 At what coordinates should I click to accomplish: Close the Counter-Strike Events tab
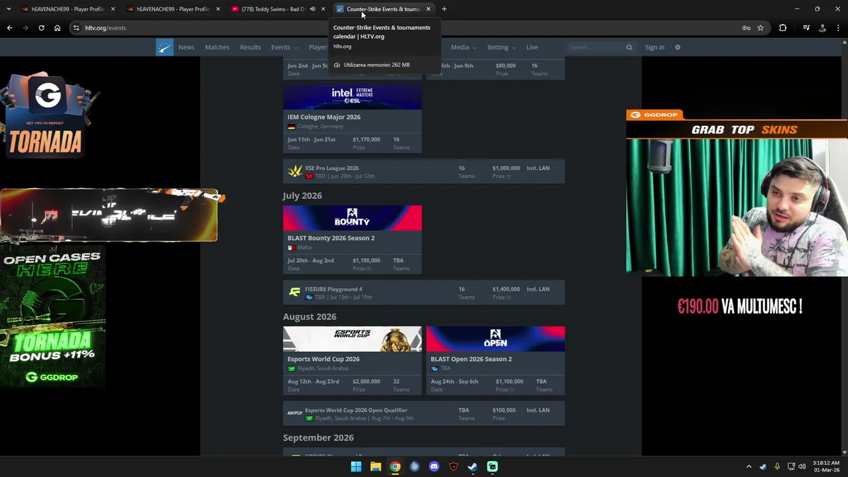coord(428,9)
